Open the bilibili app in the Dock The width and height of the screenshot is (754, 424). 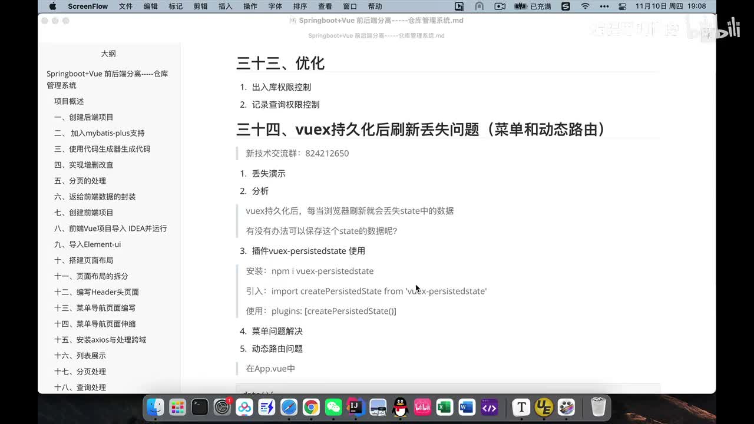423,407
